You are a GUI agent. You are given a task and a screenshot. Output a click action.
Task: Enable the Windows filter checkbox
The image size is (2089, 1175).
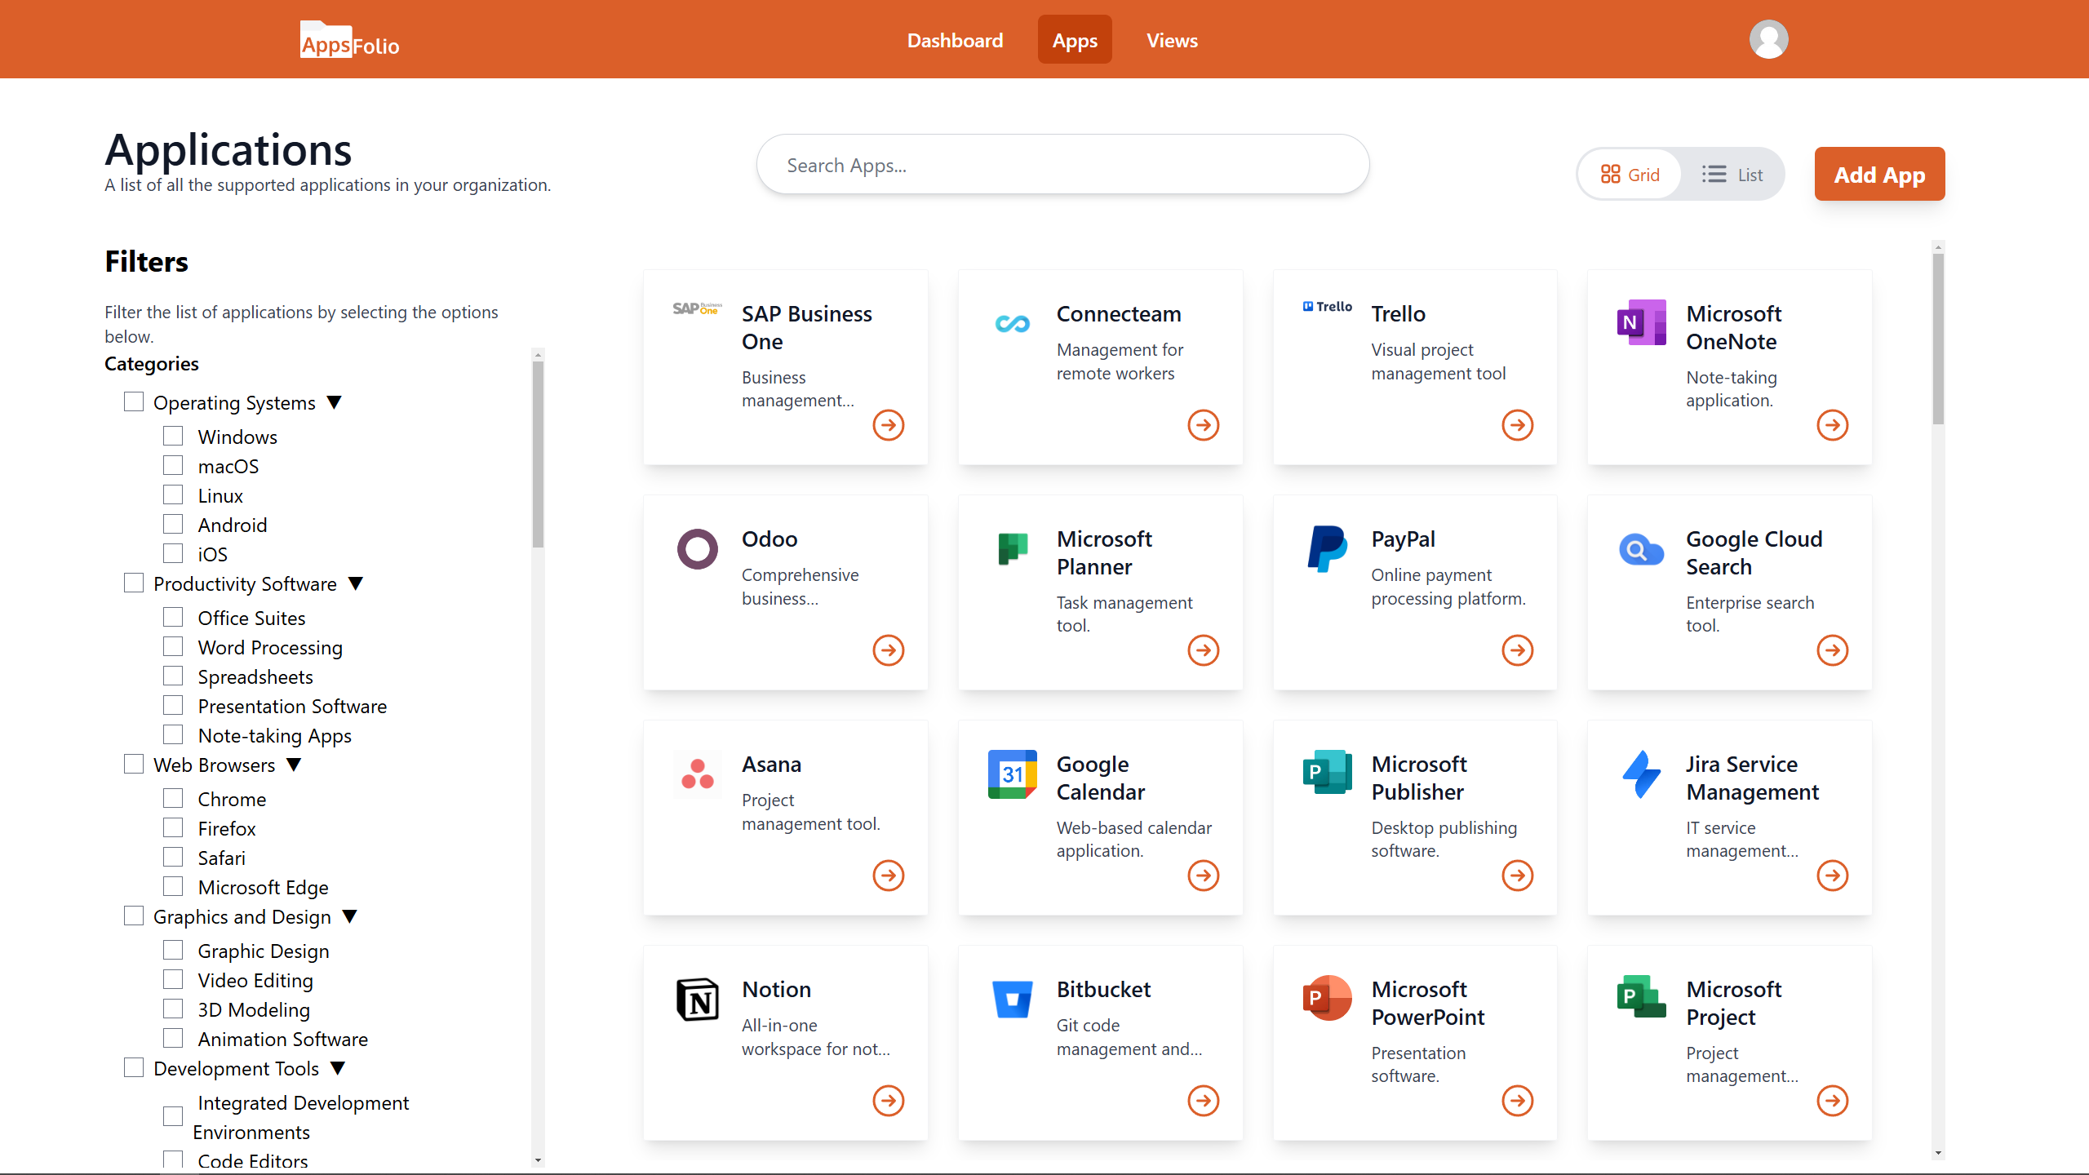(173, 436)
